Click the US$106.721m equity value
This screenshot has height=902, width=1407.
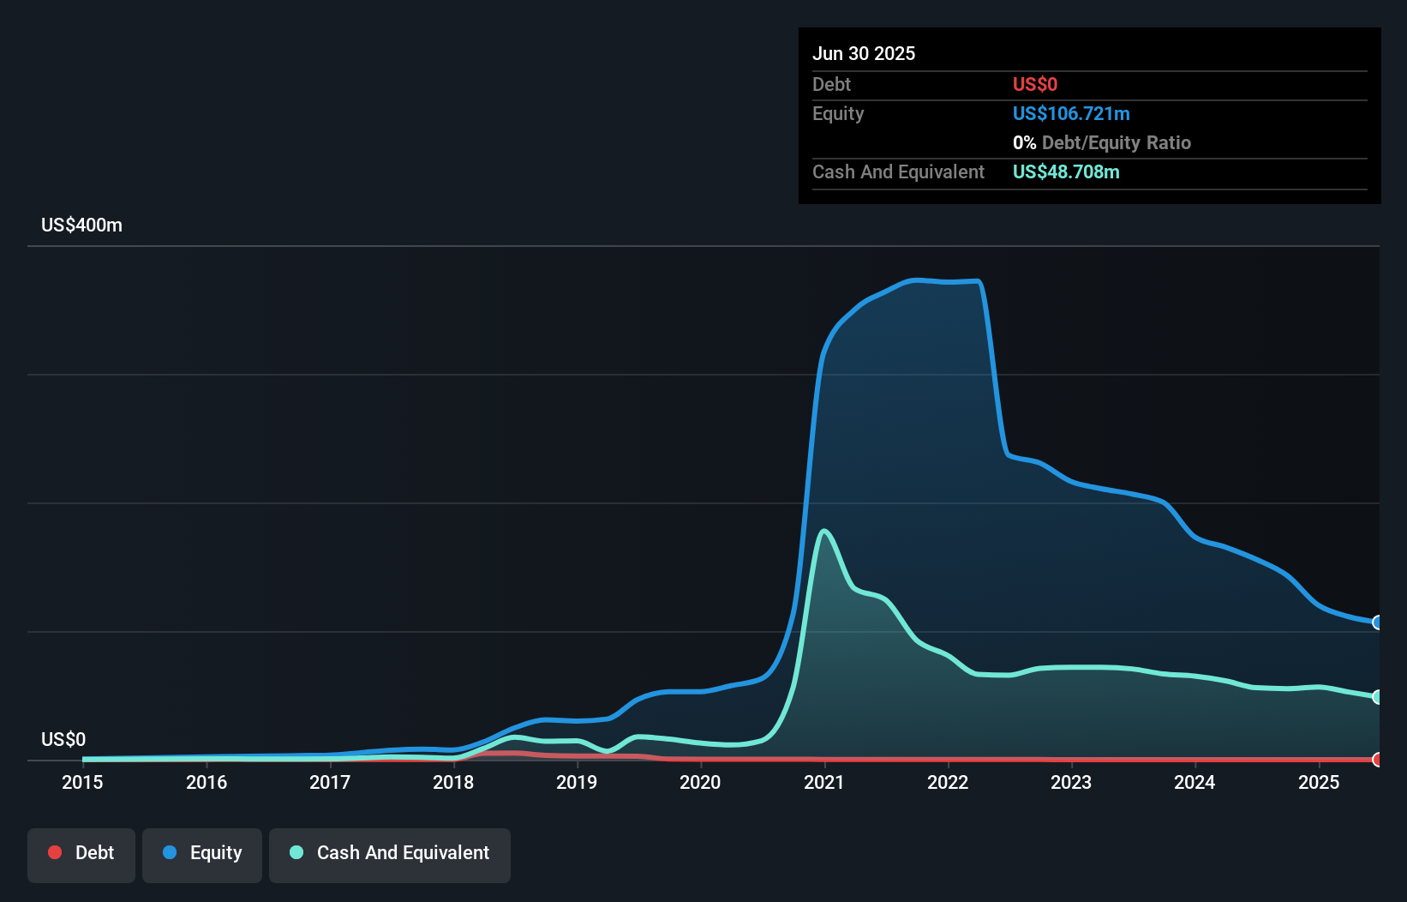point(1071,113)
